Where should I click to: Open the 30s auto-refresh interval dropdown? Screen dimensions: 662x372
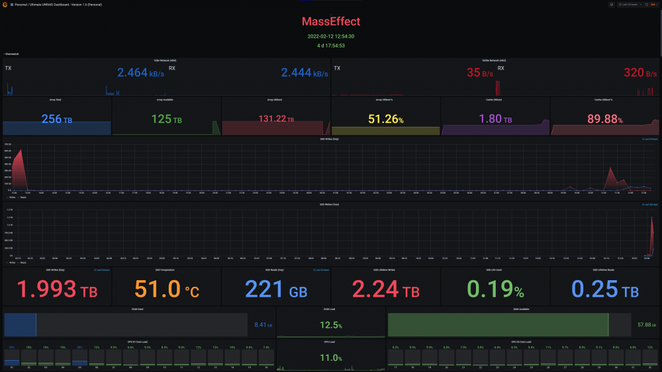tap(654, 5)
